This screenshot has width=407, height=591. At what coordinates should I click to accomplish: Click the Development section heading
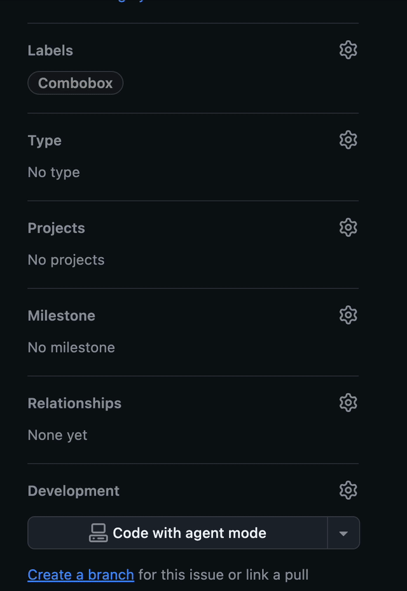click(x=73, y=490)
